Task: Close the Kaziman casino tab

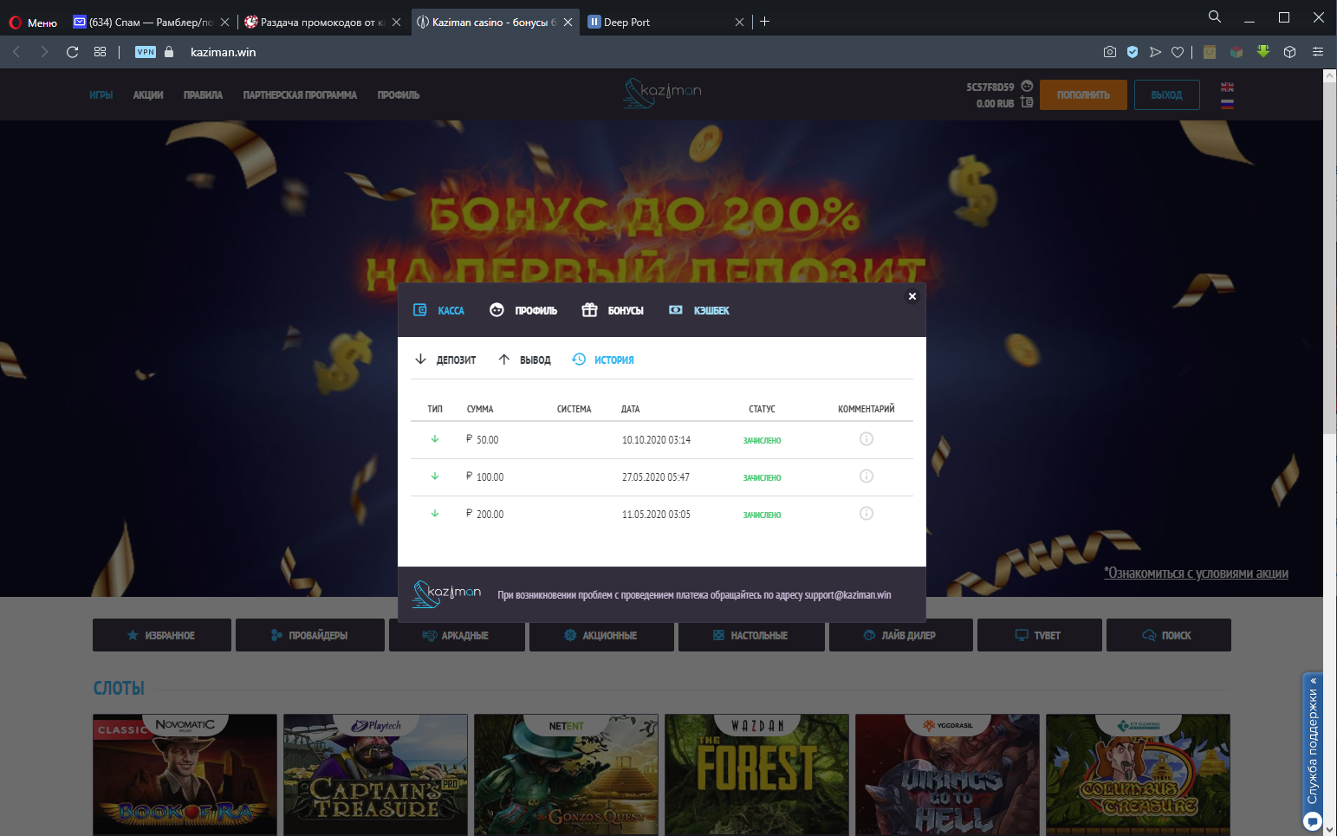Action: coord(568,23)
